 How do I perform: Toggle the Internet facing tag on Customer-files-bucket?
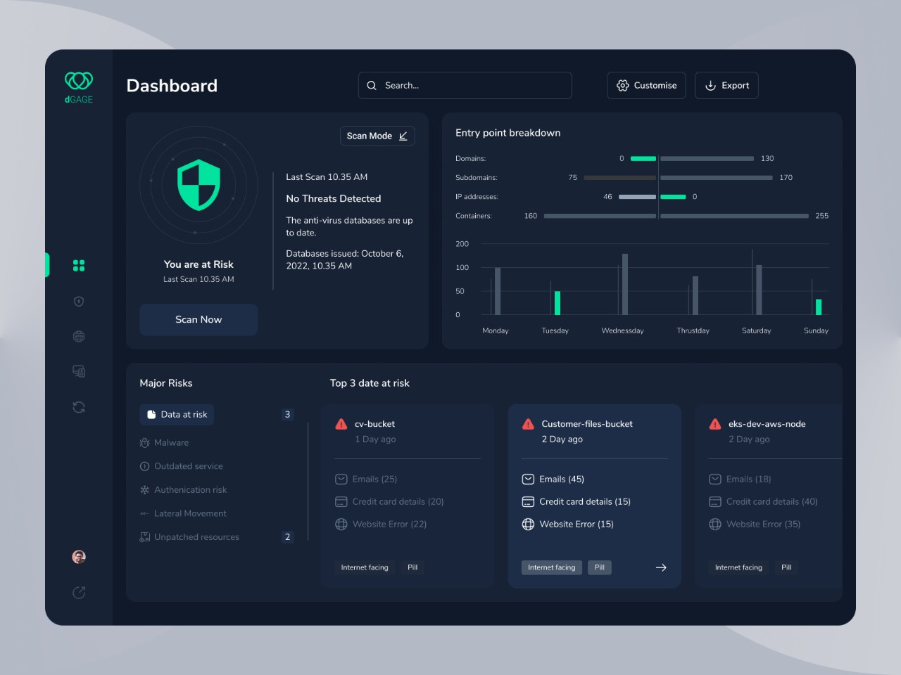point(551,567)
